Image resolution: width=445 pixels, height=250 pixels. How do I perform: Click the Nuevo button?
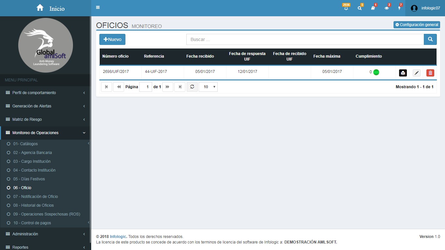(112, 39)
